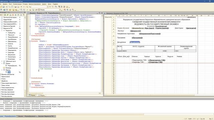214x120 pixels.
Task: Click the Redo arrow icon
Action: click(24, 7)
